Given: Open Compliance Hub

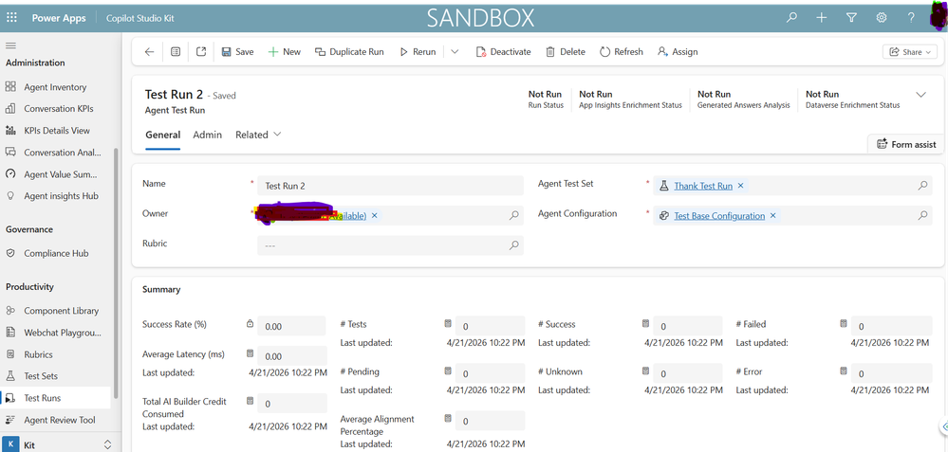Looking at the screenshot, I should coord(56,253).
